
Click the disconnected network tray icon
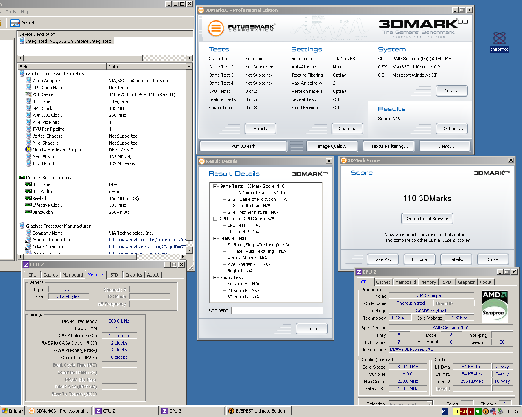point(493,411)
